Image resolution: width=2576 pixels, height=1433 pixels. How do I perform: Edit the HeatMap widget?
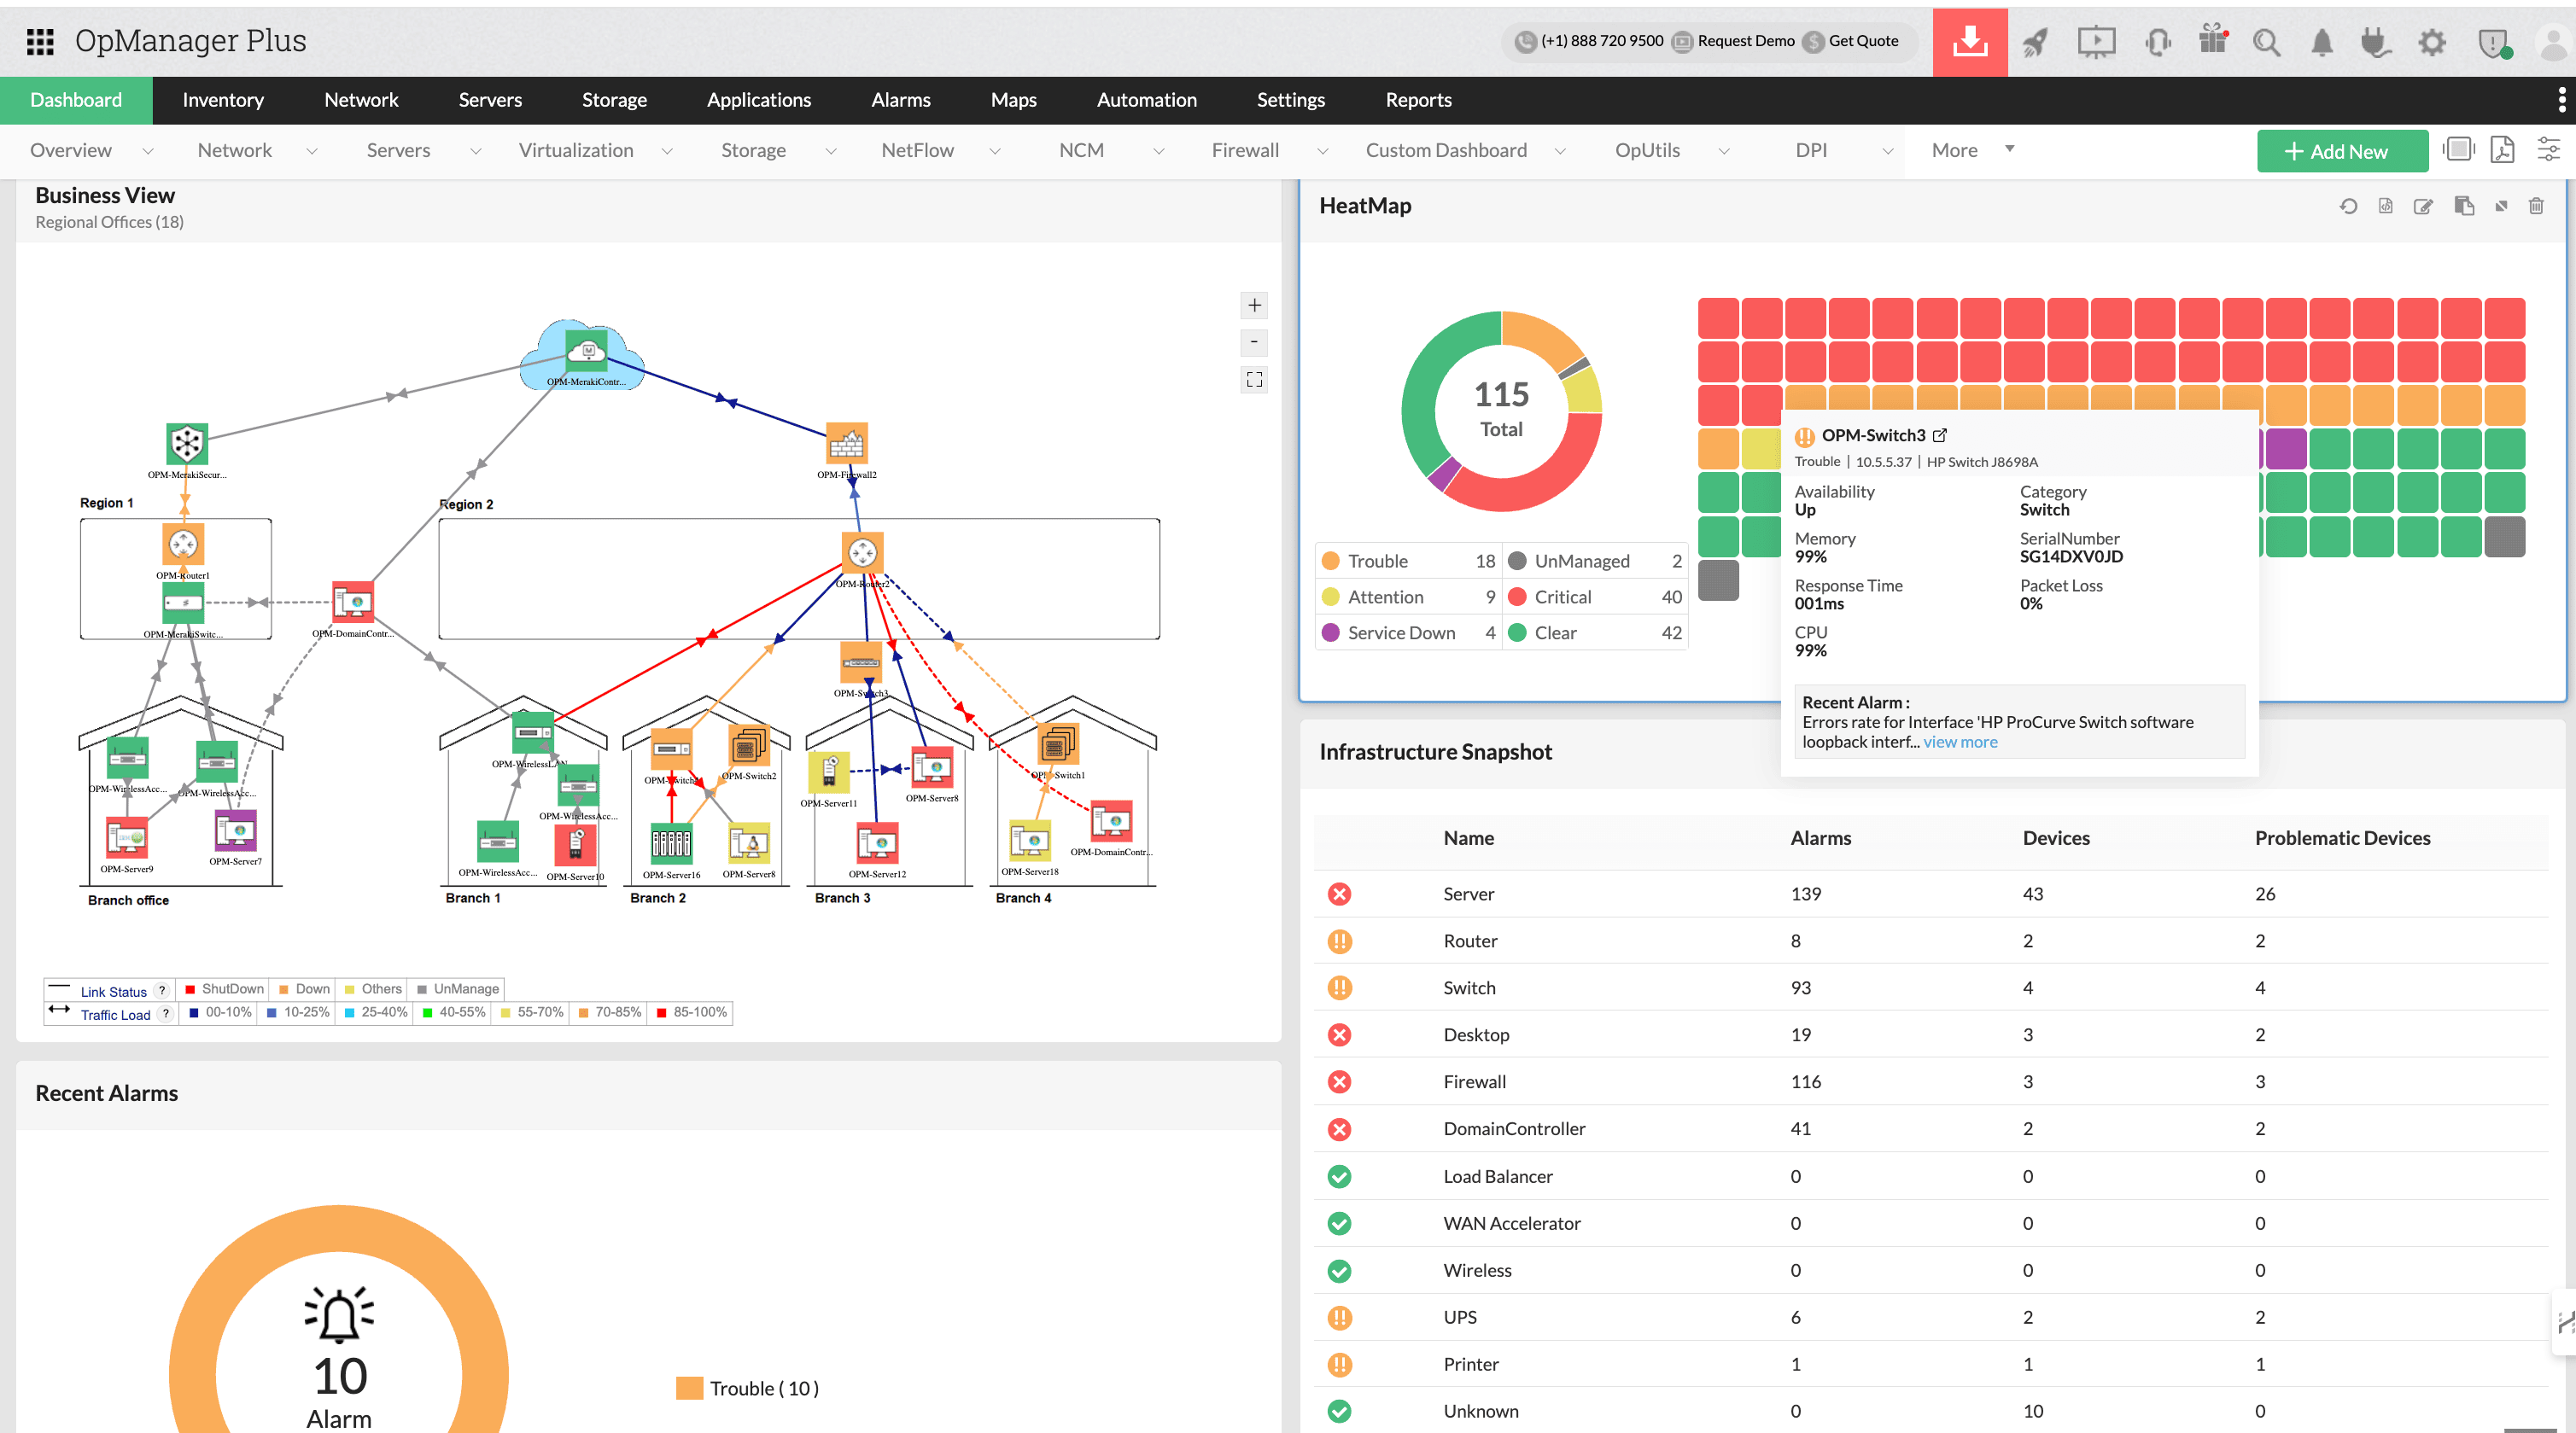(2423, 206)
